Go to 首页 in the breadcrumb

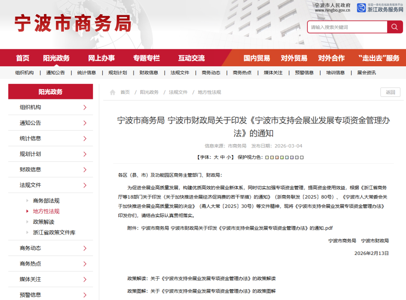pyautogui.click(x=125, y=92)
